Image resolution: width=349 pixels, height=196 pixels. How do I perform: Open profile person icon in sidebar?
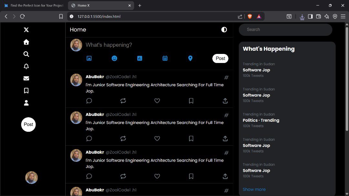(x=26, y=103)
